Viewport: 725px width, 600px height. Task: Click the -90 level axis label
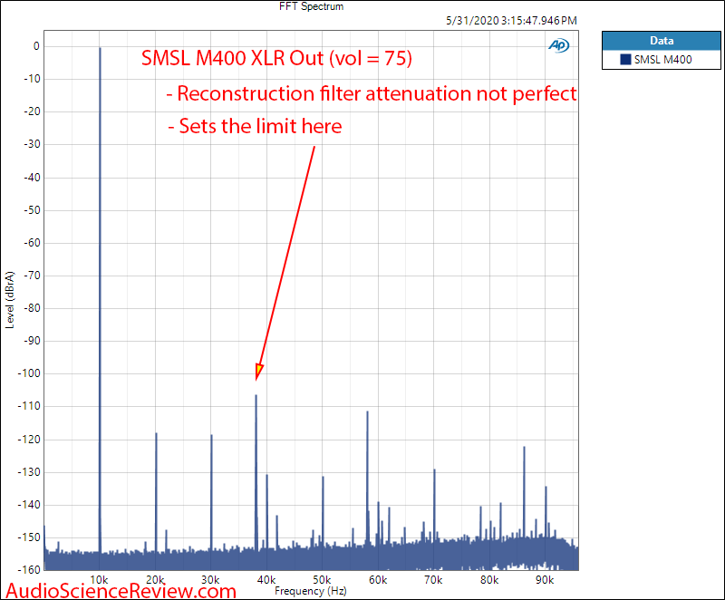pos(32,341)
